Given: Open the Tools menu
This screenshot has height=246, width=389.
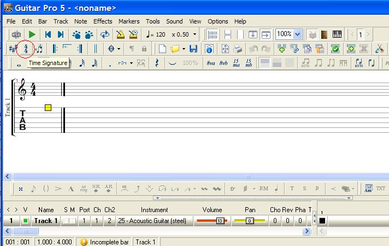Looking at the screenshot, I should click(153, 21).
